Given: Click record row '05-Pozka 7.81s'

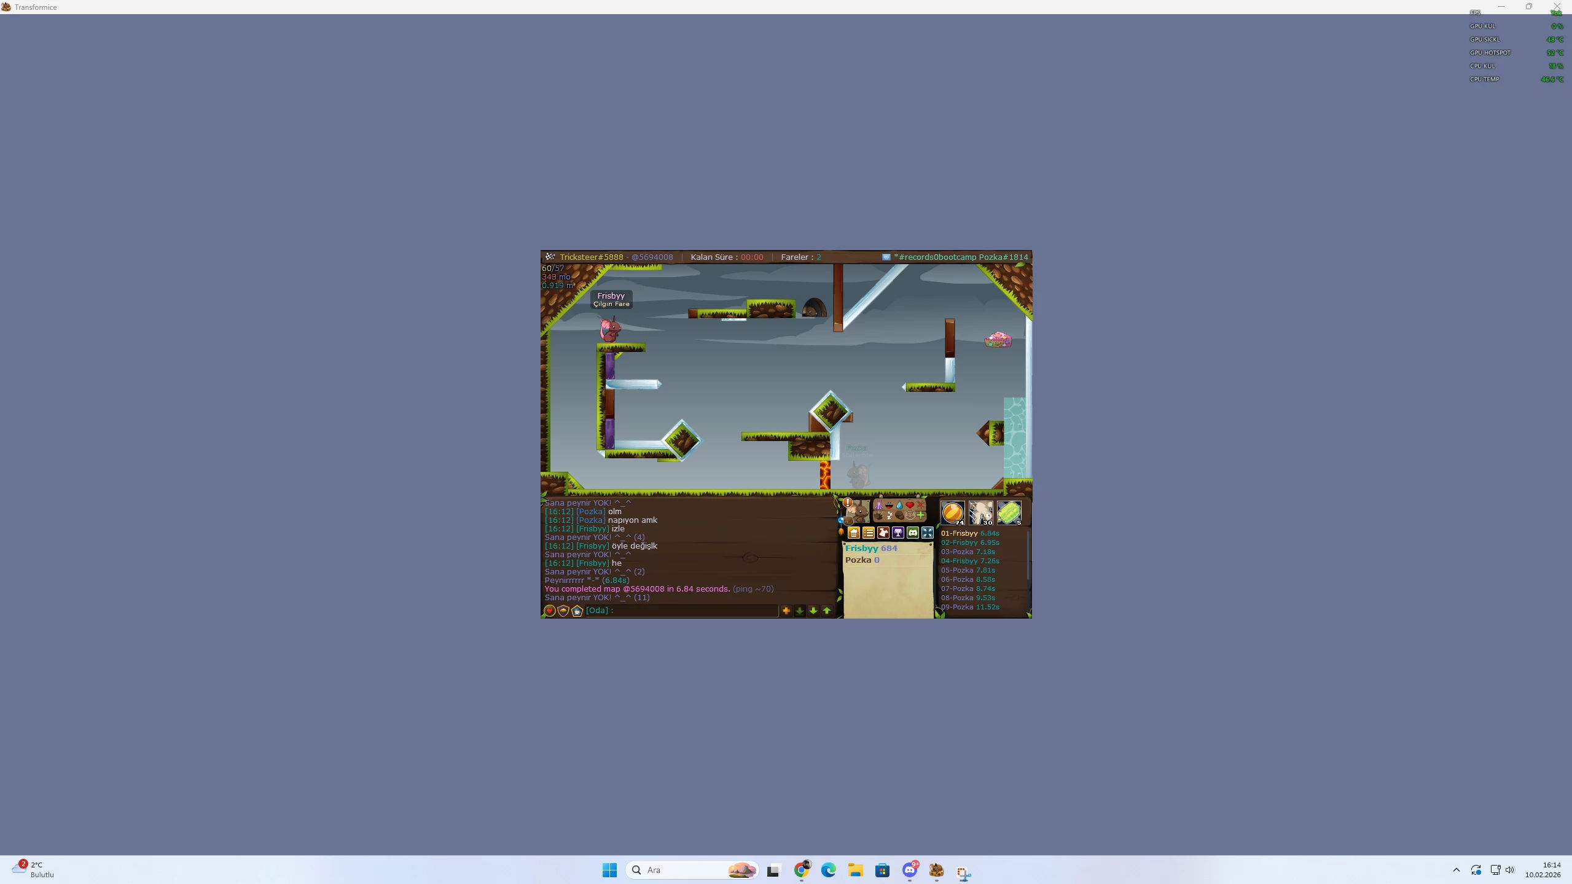Looking at the screenshot, I should (968, 570).
